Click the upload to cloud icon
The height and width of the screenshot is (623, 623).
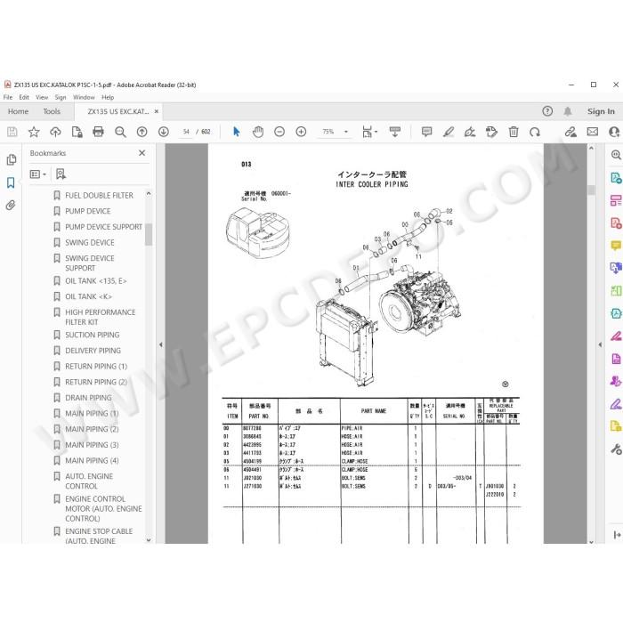click(55, 132)
